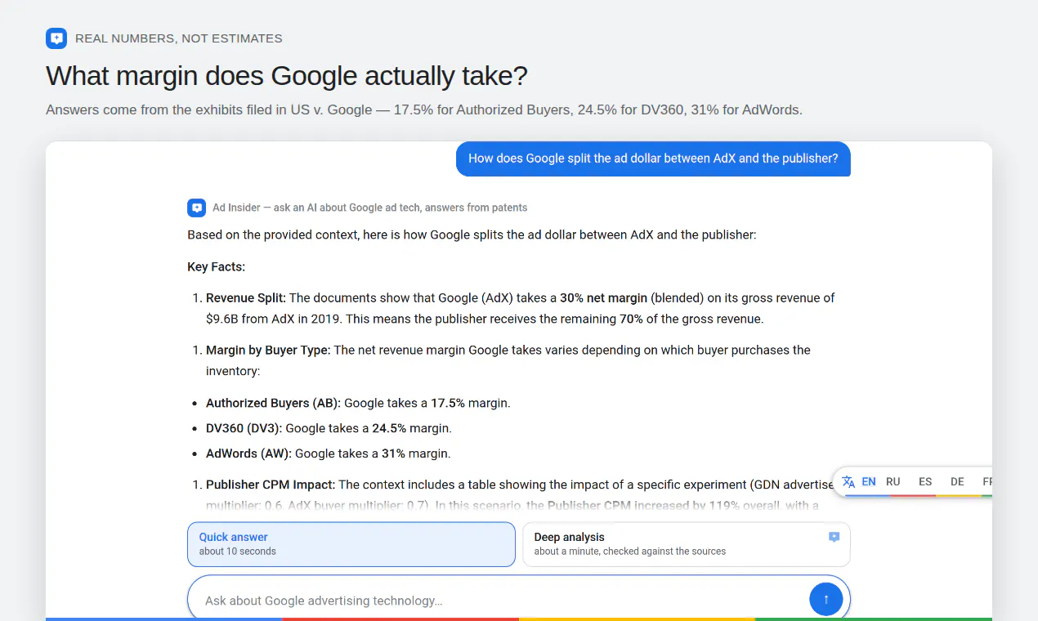Click the Revenue Split: list item

(x=521, y=308)
